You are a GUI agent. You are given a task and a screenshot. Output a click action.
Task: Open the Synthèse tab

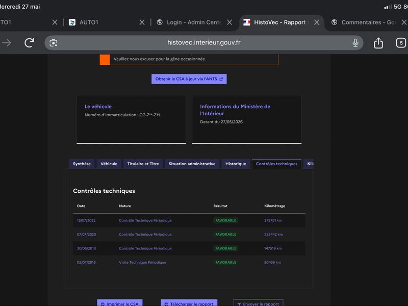coord(82,164)
